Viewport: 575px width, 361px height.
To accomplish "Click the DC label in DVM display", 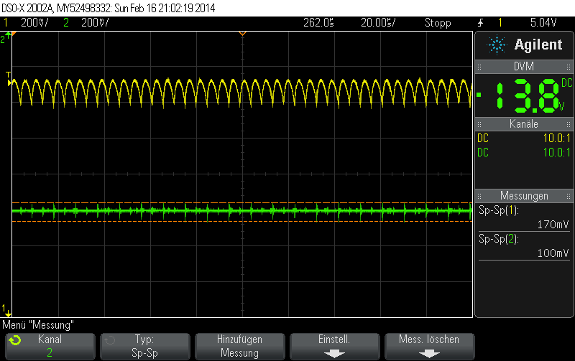I will pyautogui.click(x=566, y=83).
